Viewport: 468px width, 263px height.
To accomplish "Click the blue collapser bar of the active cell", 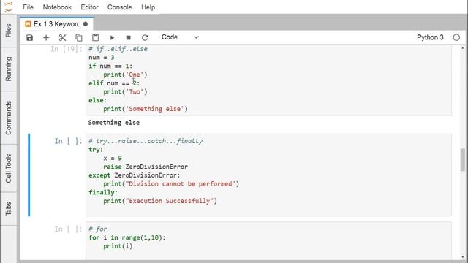I will point(29,175).
